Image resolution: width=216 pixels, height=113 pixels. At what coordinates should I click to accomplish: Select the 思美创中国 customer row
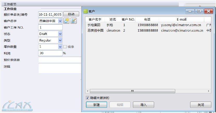(148, 31)
